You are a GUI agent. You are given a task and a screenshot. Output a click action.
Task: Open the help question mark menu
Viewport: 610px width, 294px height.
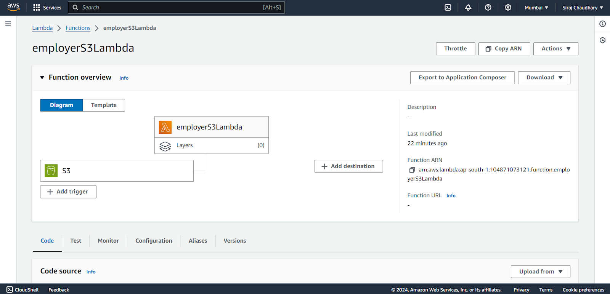click(488, 8)
